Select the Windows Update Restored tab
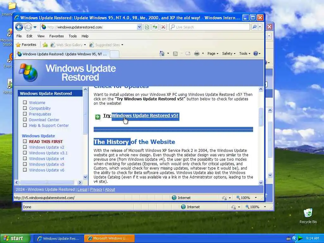The image size is (324, 243). (x=63, y=54)
